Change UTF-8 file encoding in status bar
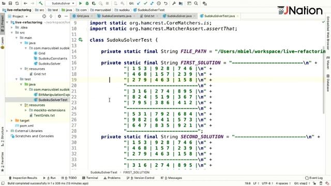Screen dimensions: 331x186 click(x=268, y=183)
